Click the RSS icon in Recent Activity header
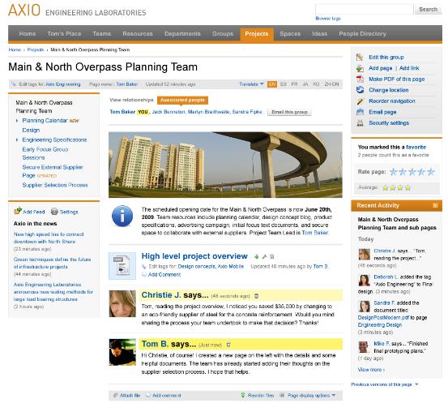 pyautogui.click(x=435, y=205)
